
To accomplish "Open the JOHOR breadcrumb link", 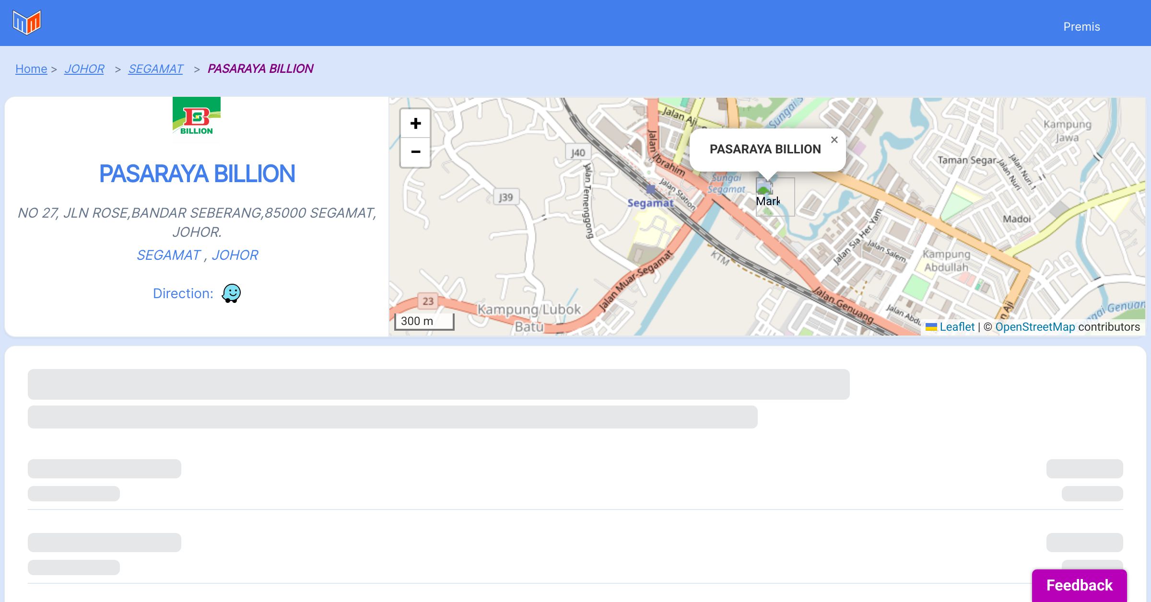I will click(x=84, y=69).
